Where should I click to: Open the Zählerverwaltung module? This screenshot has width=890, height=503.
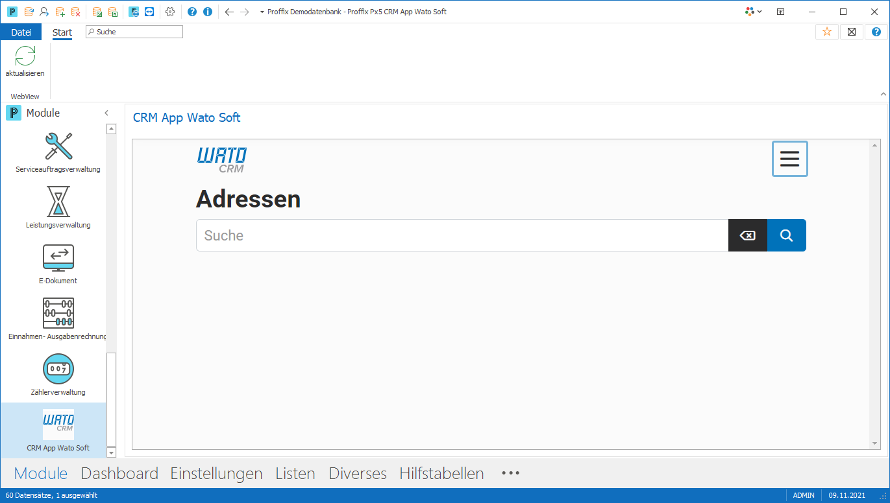58,375
